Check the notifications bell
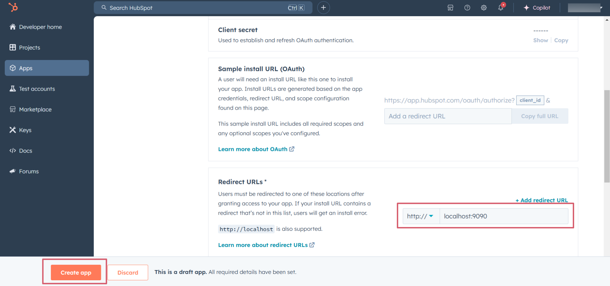Screen dimensions: 610x286 [x=501, y=8]
